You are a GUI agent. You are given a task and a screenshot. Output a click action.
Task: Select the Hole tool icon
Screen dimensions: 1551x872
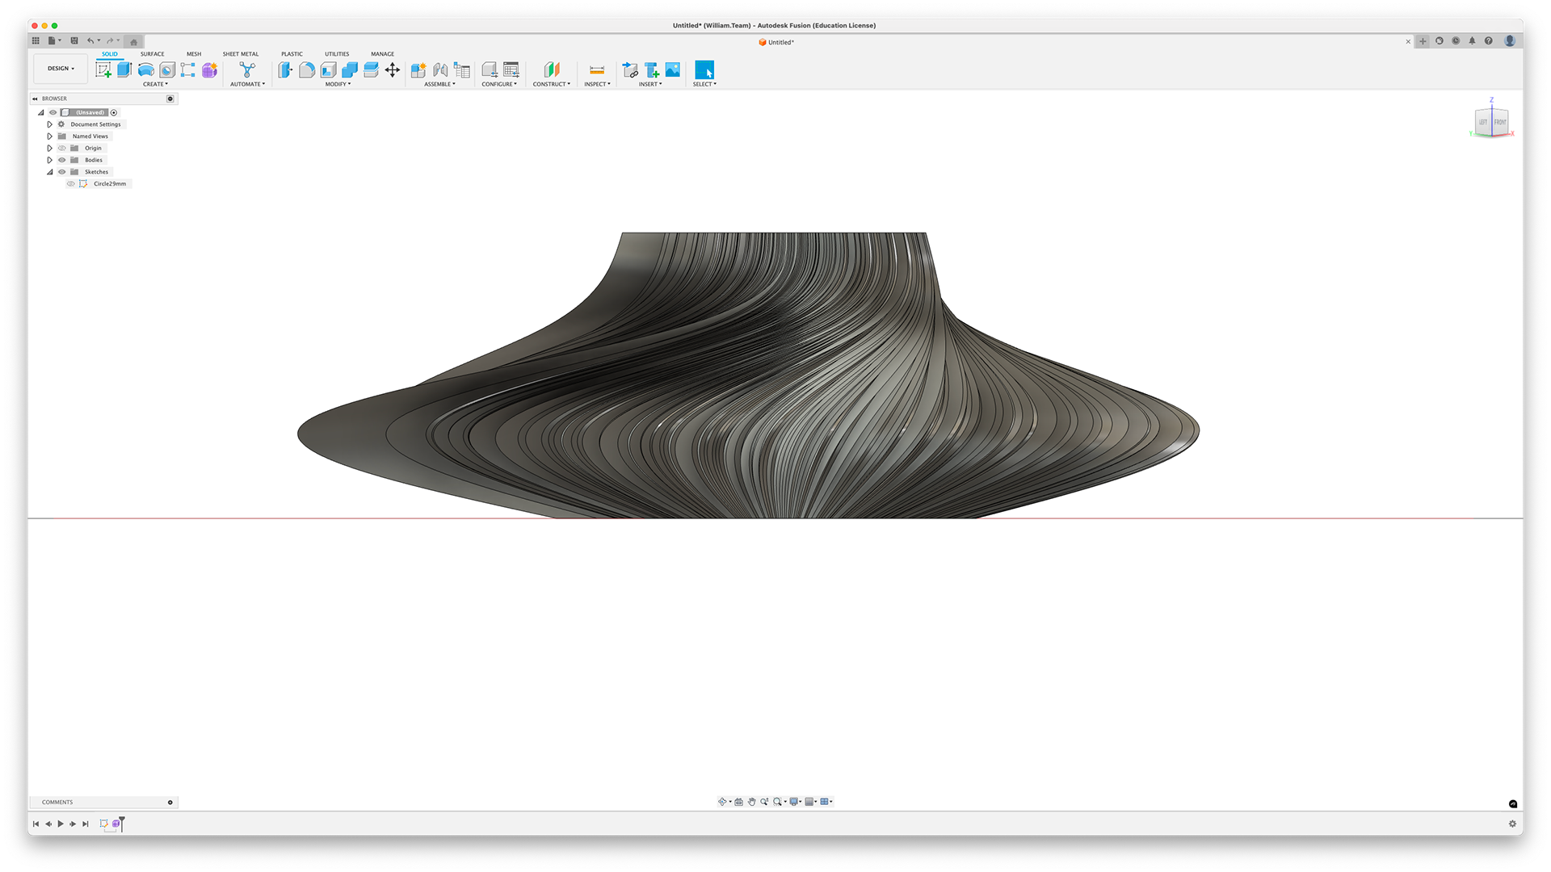point(167,70)
